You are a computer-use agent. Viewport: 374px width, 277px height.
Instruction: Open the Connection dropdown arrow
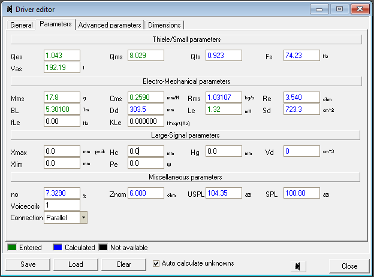[x=83, y=217]
